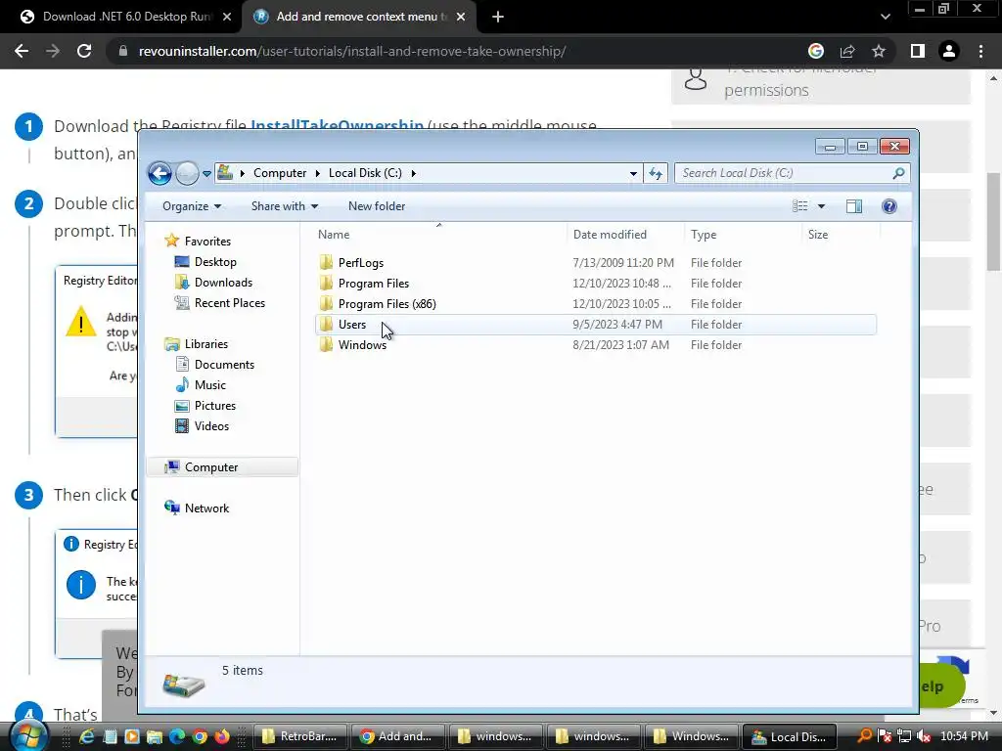Viewport: 1002px width, 751px height.
Task: Expand the chevron after Local Disk (C:) breadcrumb
Action: tap(414, 173)
